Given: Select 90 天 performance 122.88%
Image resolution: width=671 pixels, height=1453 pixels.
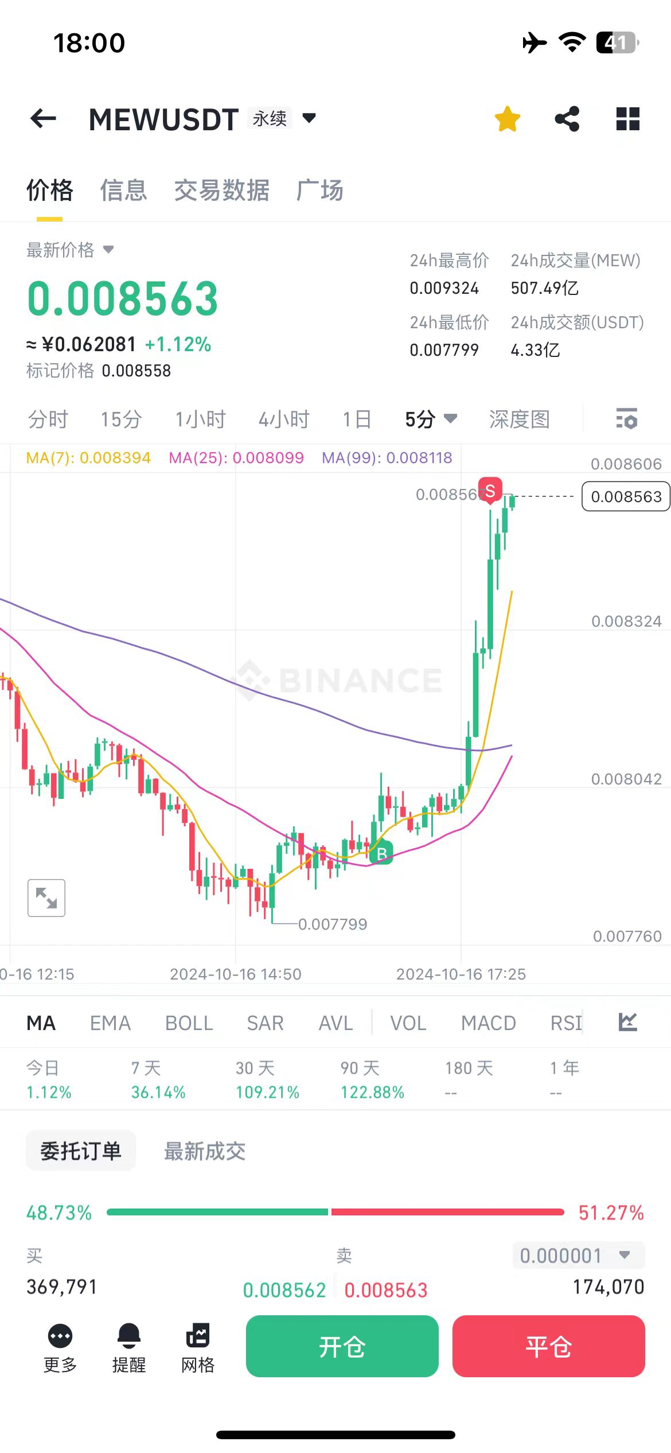Looking at the screenshot, I should 372,1079.
